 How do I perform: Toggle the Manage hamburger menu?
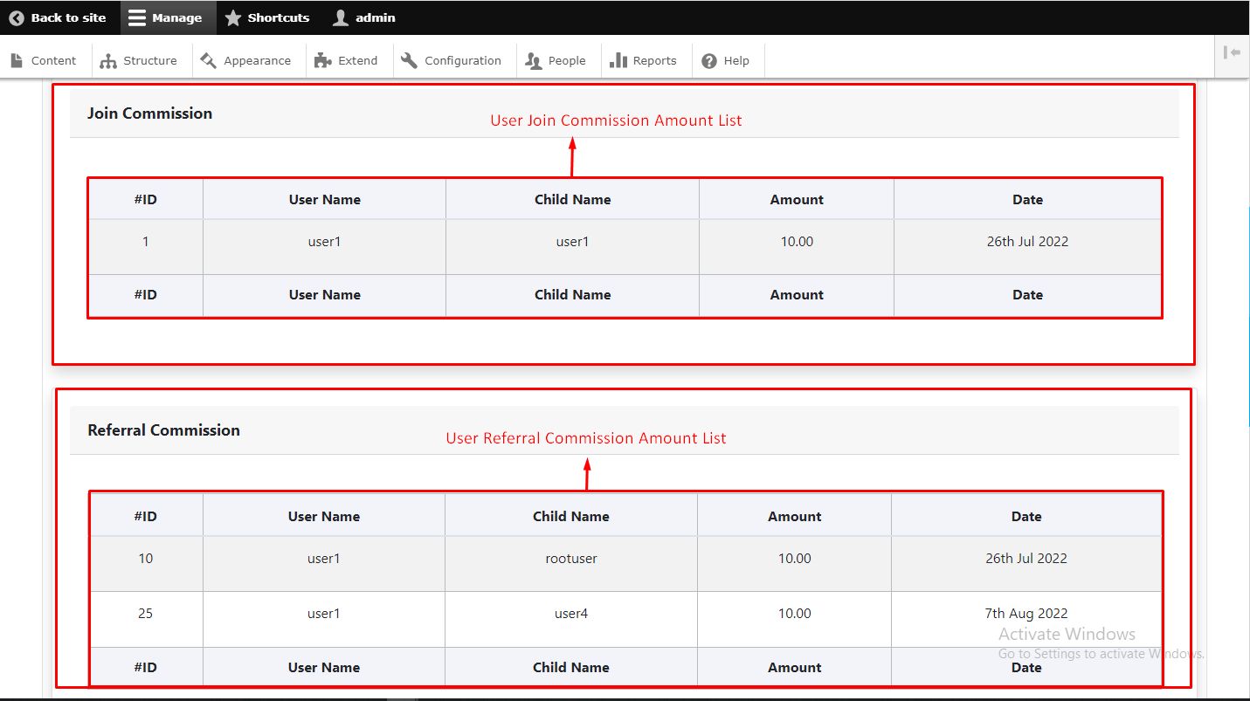point(135,17)
